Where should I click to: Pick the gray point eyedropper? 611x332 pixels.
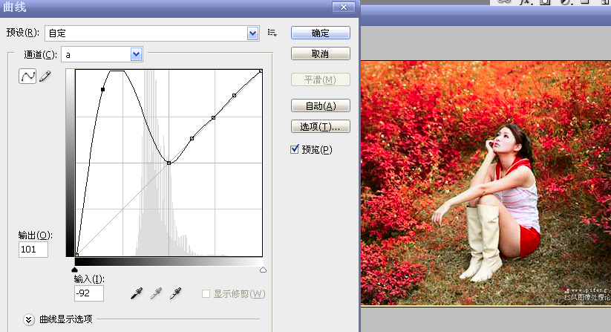(x=156, y=293)
